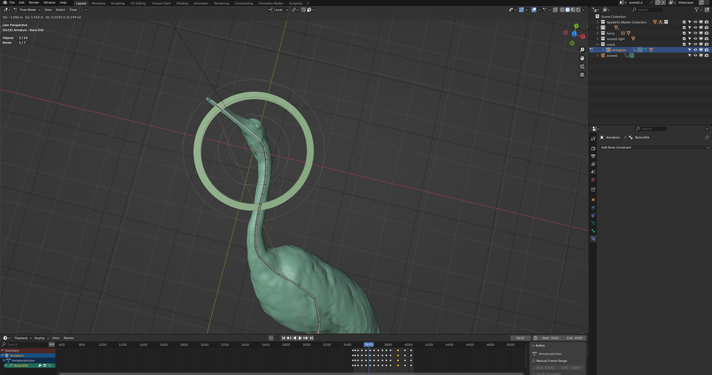Jump to the first frame button
This screenshot has width=712, height=375.
click(x=284, y=338)
